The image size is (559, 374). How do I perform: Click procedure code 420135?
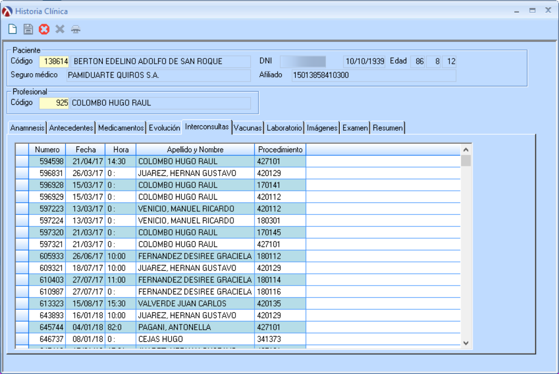280,303
